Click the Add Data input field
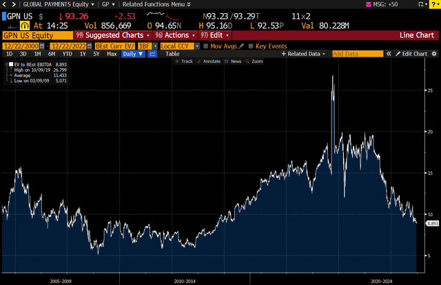The height and width of the screenshot is (285, 441). [x=358, y=54]
